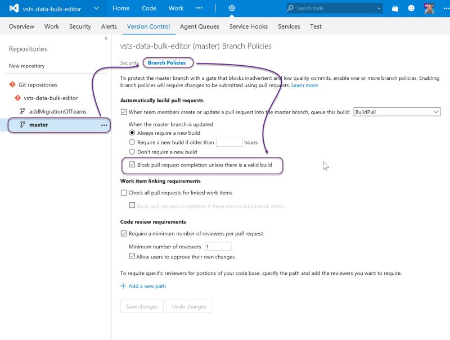This screenshot has height=340, width=450.
Task: Open the Alerts tab
Action: tap(109, 26)
